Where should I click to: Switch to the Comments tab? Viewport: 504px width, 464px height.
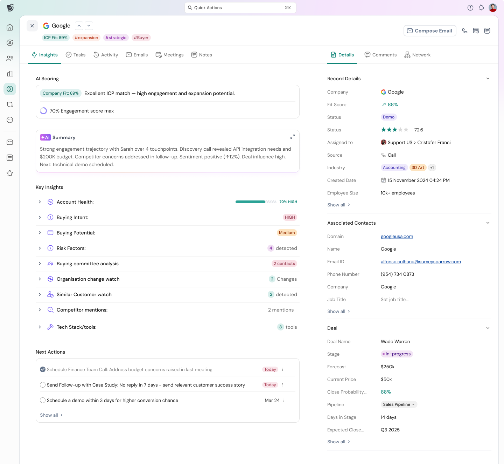tap(380, 55)
